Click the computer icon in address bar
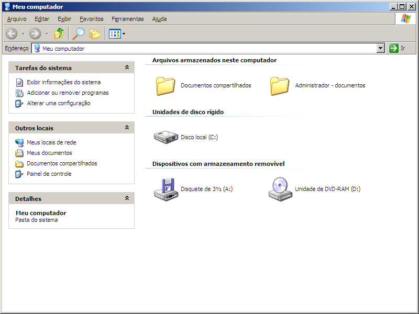419x314 pixels. (37, 48)
